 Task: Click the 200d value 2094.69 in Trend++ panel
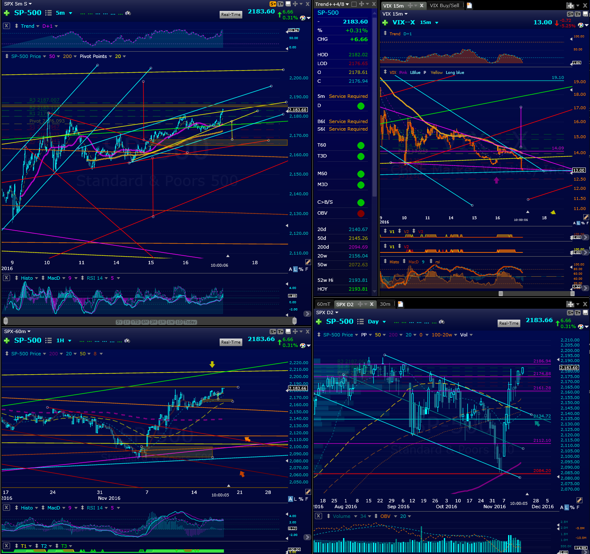tap(358, 247)
